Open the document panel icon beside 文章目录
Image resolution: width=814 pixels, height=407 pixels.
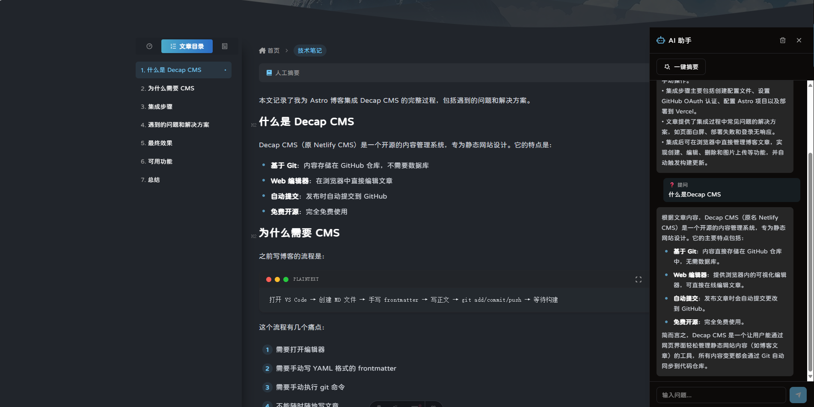225,46
